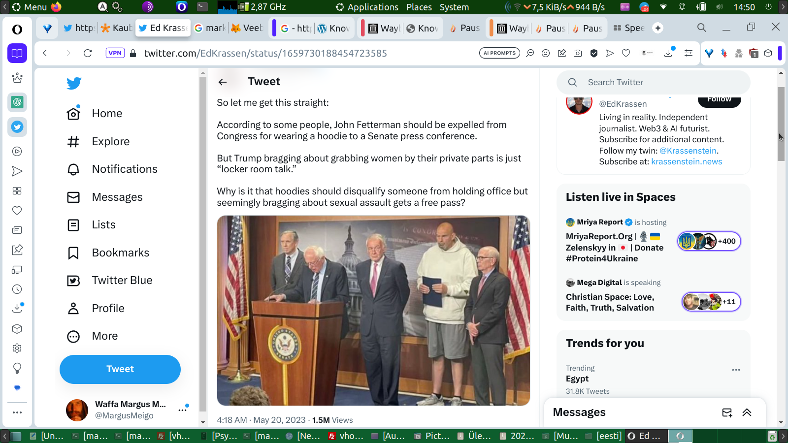
Task: Click the back arrow beside Tweet heading
Action: [x=223, y=82]
